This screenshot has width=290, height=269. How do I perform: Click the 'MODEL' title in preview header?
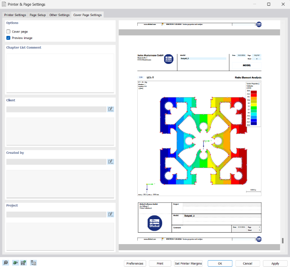tap(247, 65)
